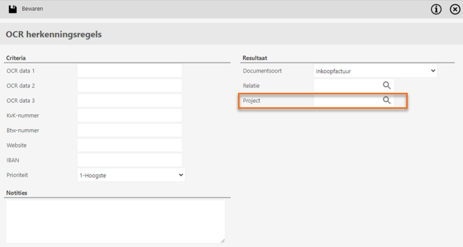Close the OCR rules dialog

pos(455,9)
